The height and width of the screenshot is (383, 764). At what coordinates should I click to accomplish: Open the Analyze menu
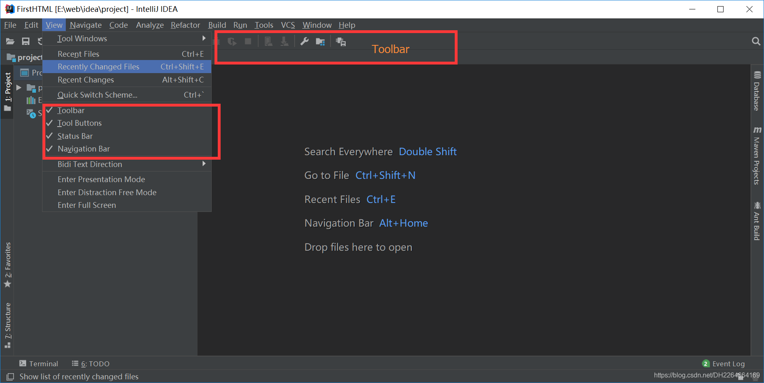click(150, 25)
